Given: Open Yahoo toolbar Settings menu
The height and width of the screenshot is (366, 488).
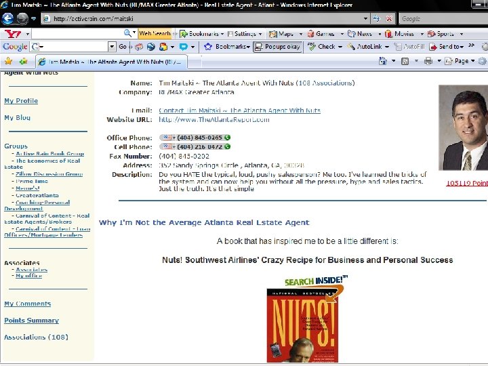Looking at the screenshot, I should tap(244, 34).
